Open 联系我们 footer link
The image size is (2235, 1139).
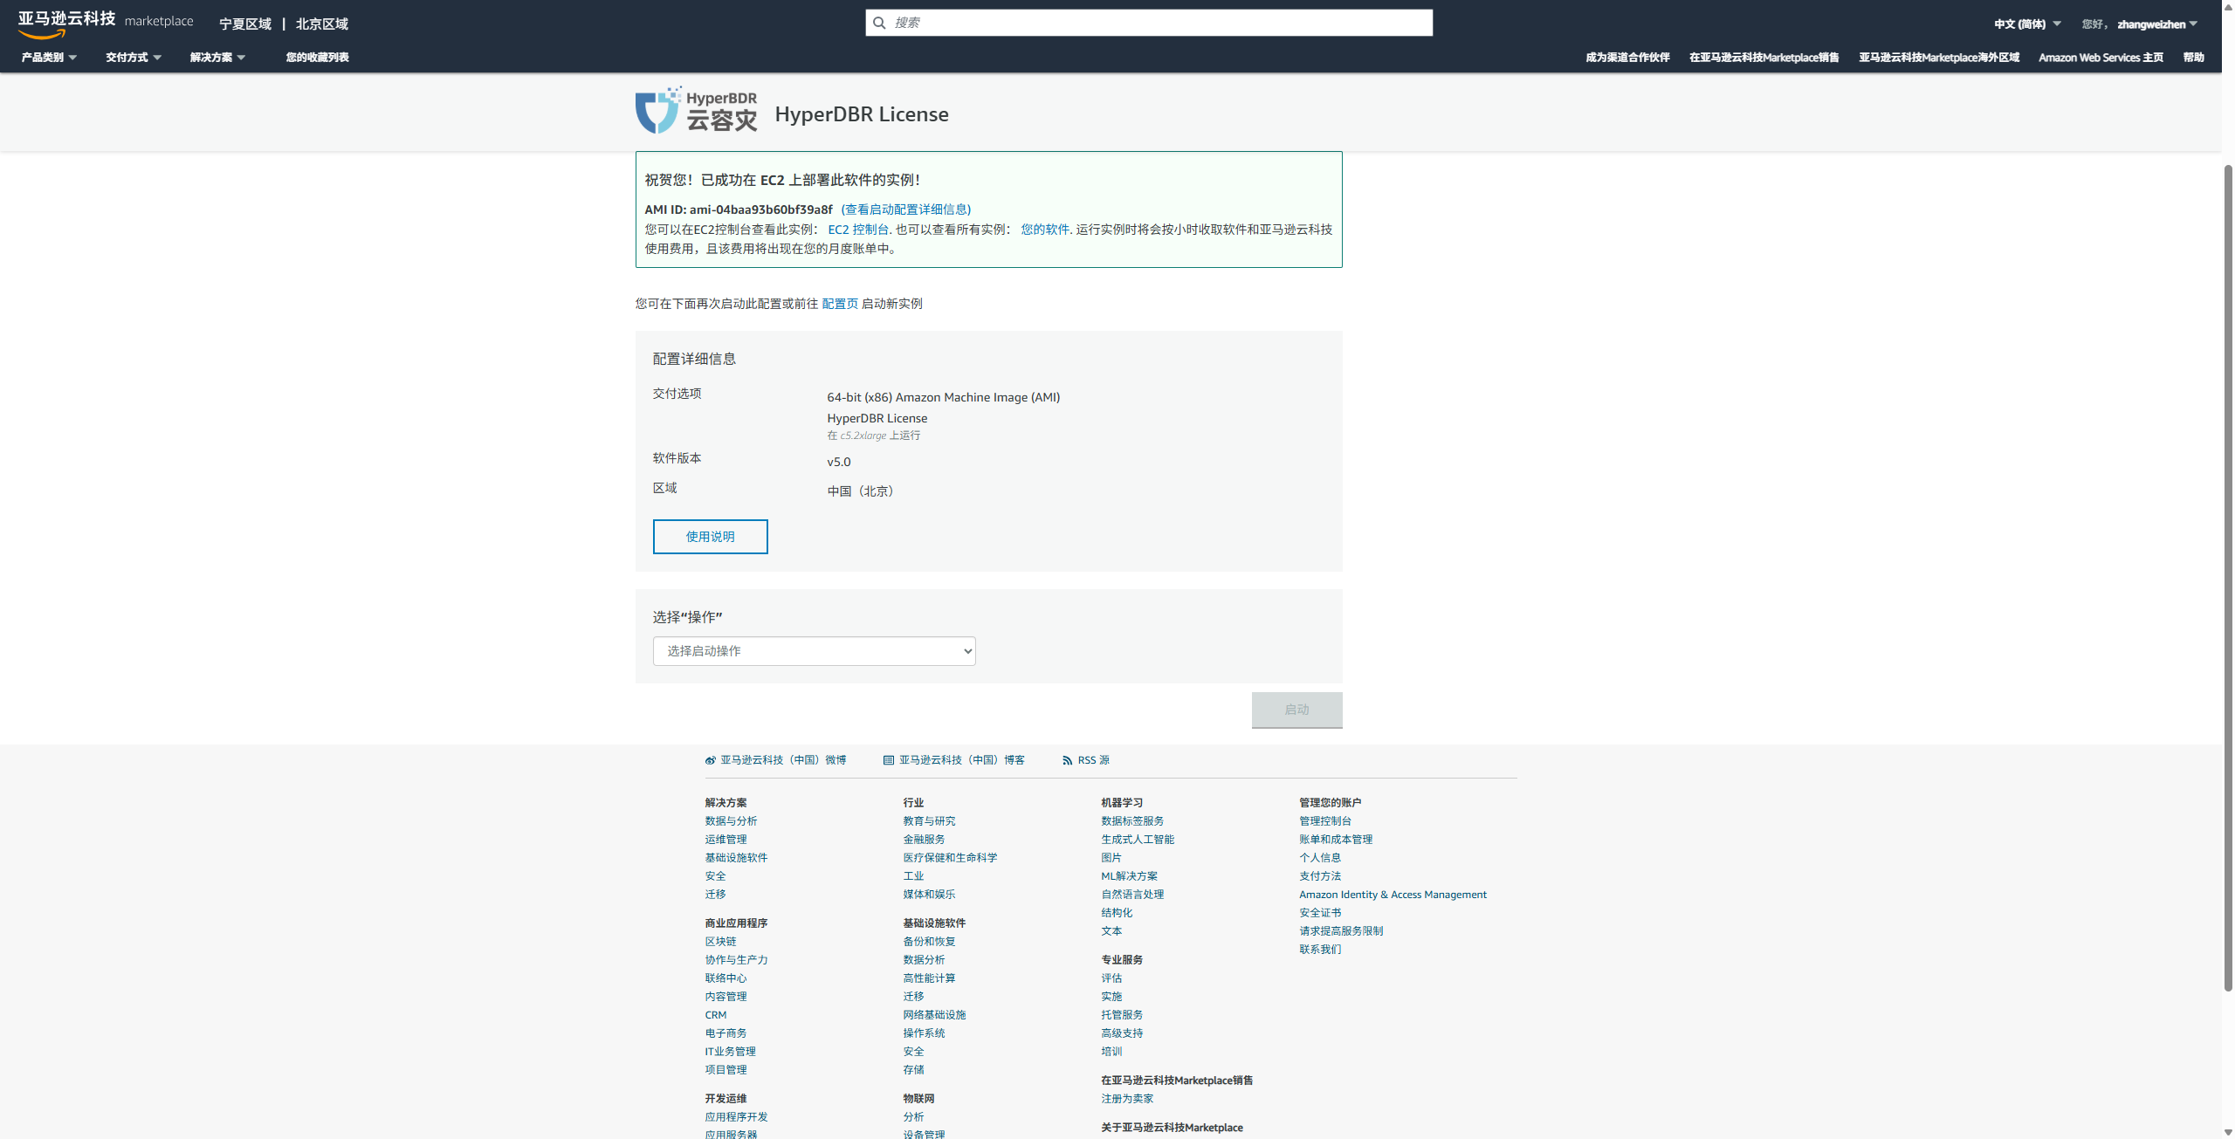[x=1320, y=950]
